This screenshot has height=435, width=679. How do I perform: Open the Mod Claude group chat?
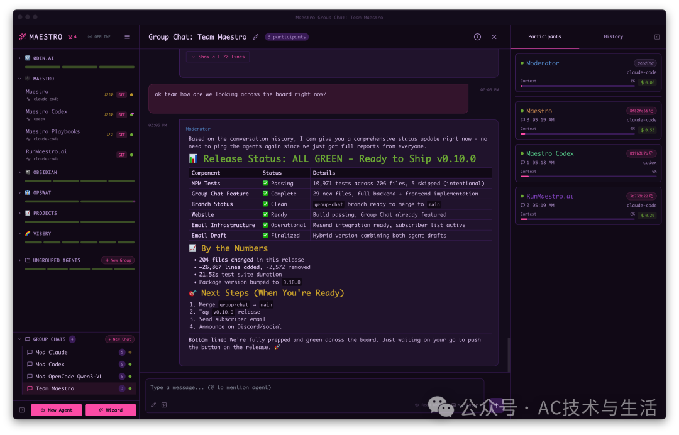79,352
